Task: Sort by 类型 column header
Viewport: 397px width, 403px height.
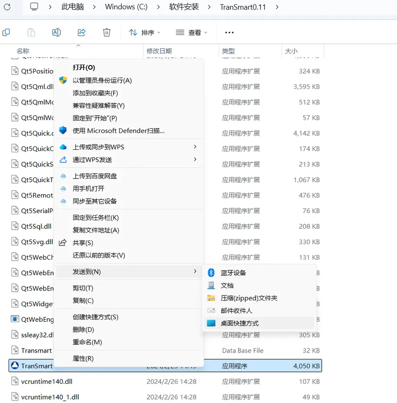Action: [x=228, y=51]
